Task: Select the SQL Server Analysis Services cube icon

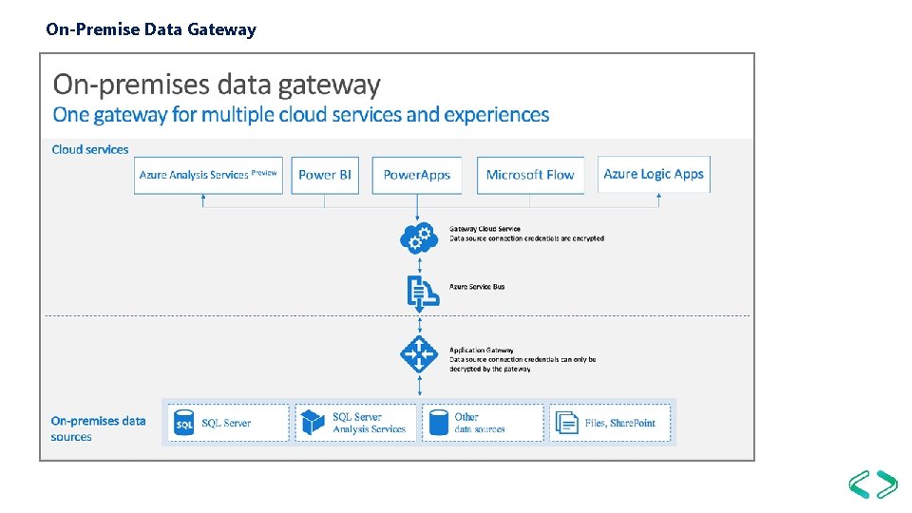Action: pyautogui.click(x=313, y=422)
